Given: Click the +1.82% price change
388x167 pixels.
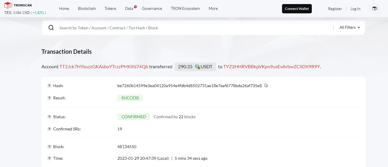Looking at the screenshot, I should 38,13.
